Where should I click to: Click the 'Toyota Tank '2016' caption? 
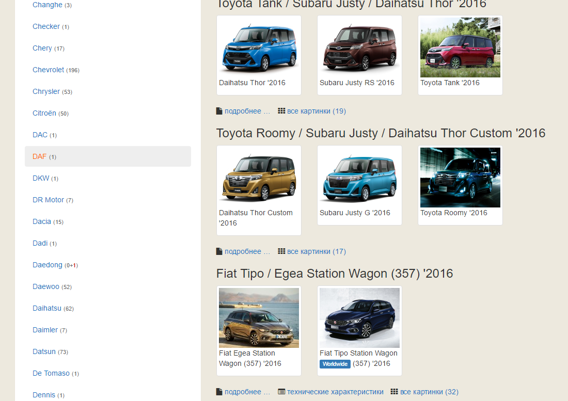[x=450, y=83]
